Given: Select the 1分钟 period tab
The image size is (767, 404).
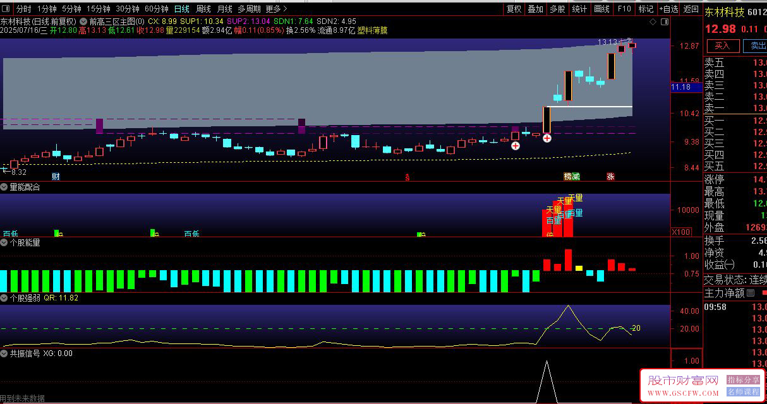Looking at the screenshot, I should point(47,9).
